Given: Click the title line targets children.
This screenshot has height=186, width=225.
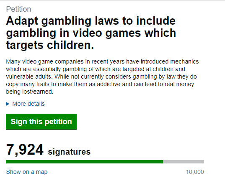Looking at the screenshot, I should click(x=50, y=45).
